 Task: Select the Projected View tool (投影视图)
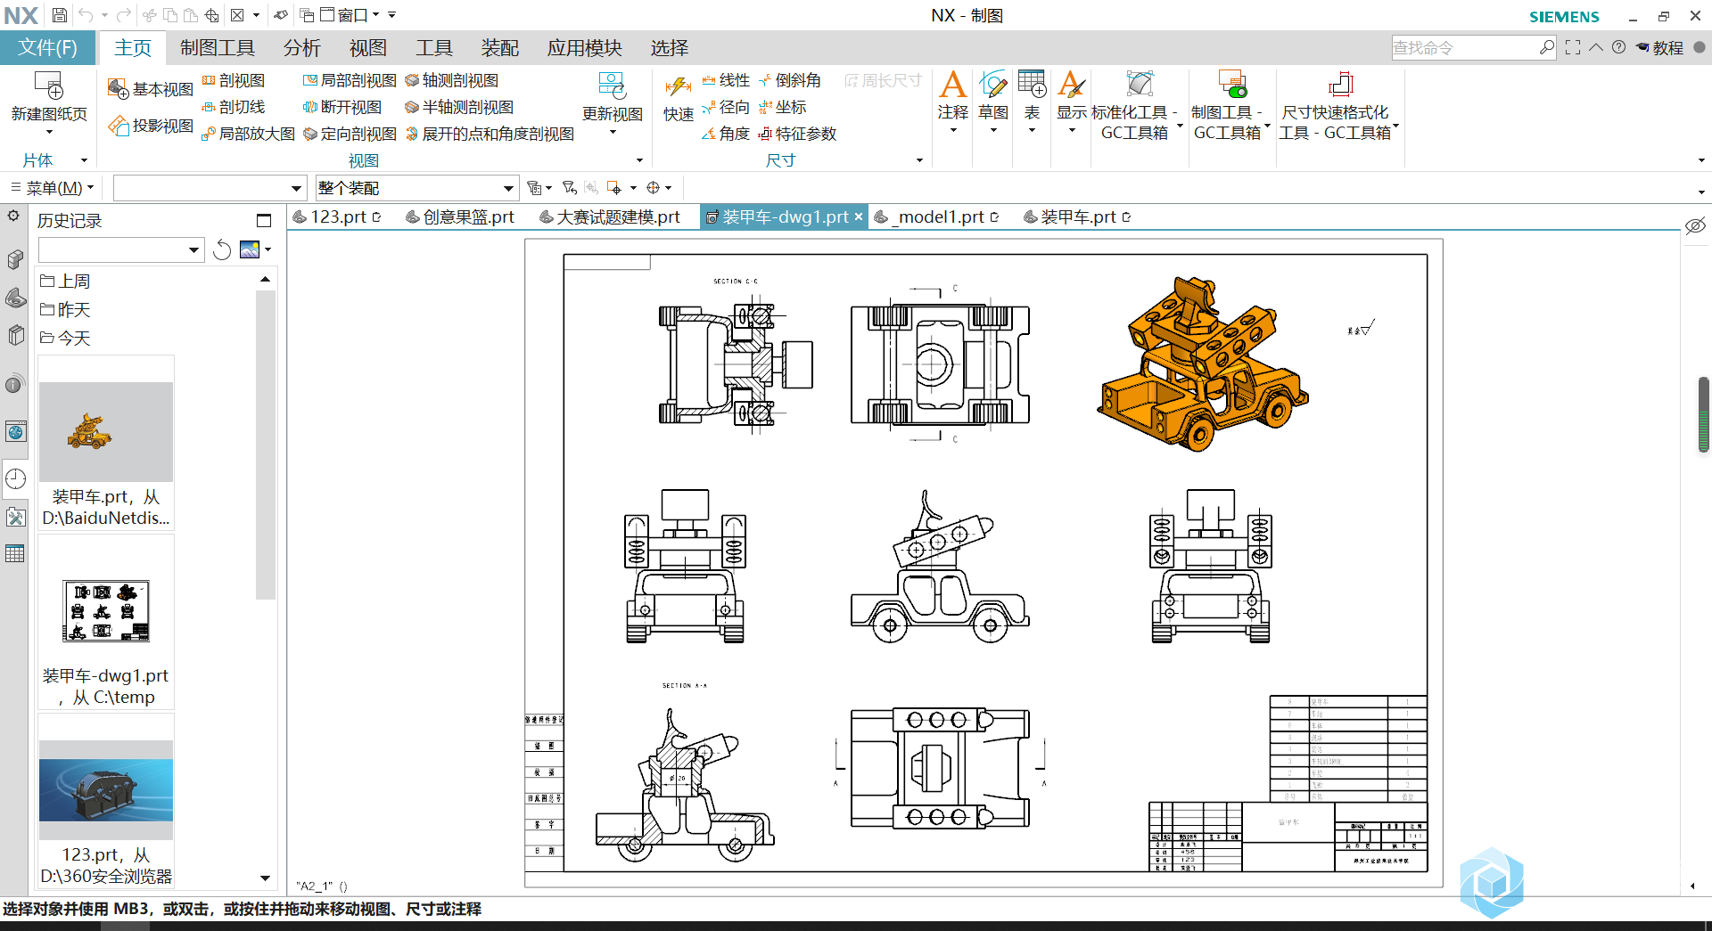150,126
